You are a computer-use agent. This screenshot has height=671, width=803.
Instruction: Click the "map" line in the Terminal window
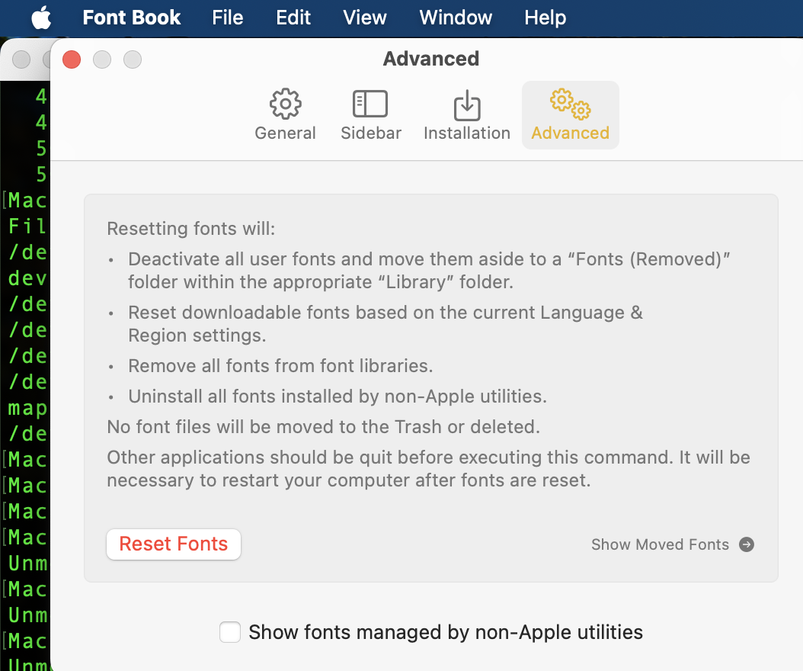click(x=27, y=408)
